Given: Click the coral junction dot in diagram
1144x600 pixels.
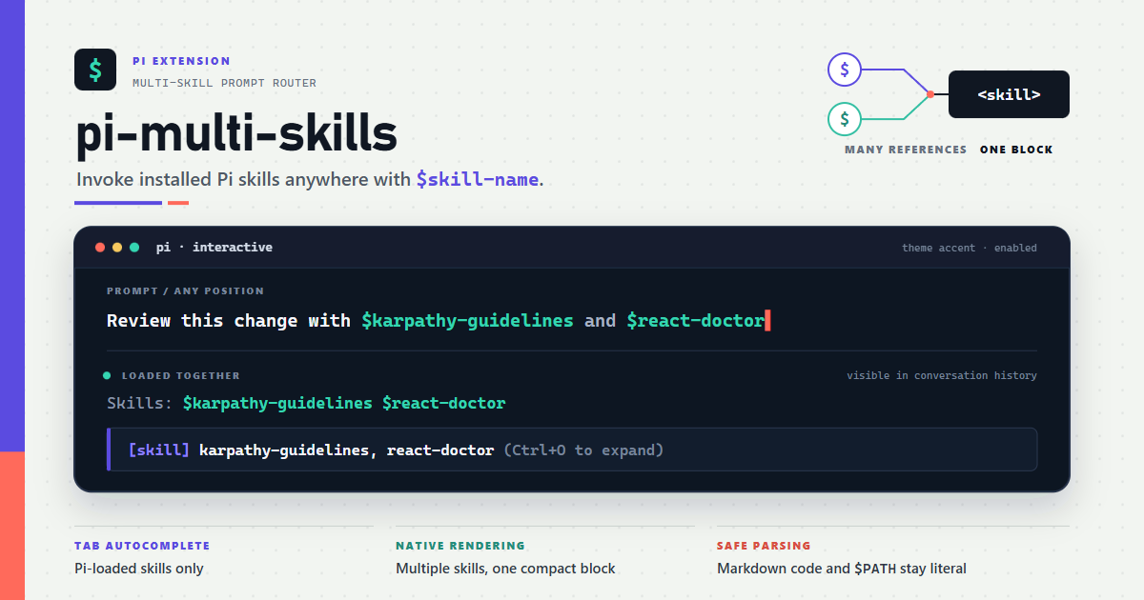Looking at the screenshot, I should (x=930, y=94).
